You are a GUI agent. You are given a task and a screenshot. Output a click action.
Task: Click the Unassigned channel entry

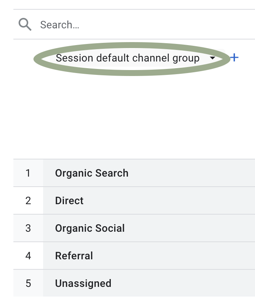83,284
